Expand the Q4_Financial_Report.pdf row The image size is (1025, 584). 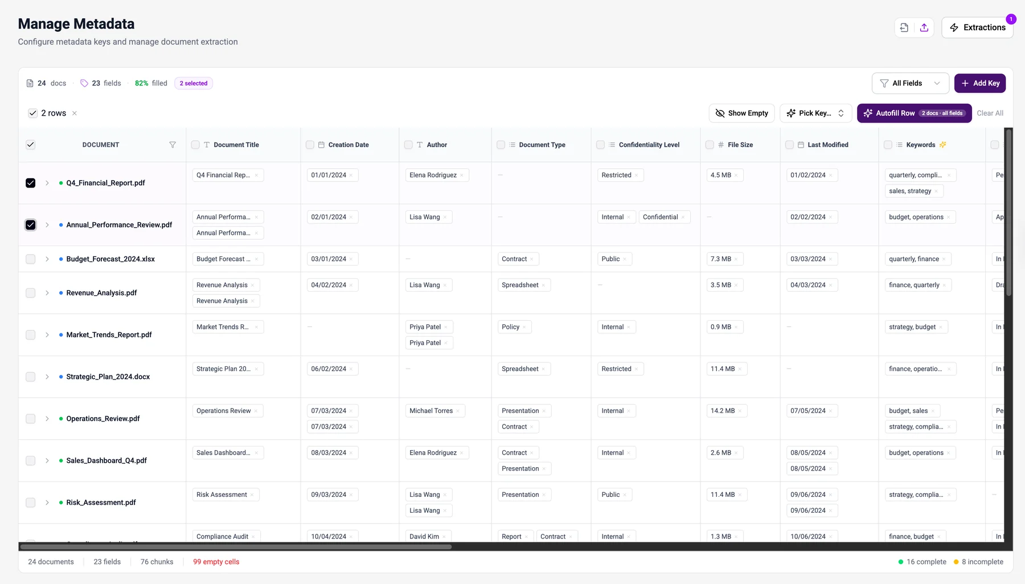coord(47,183)
